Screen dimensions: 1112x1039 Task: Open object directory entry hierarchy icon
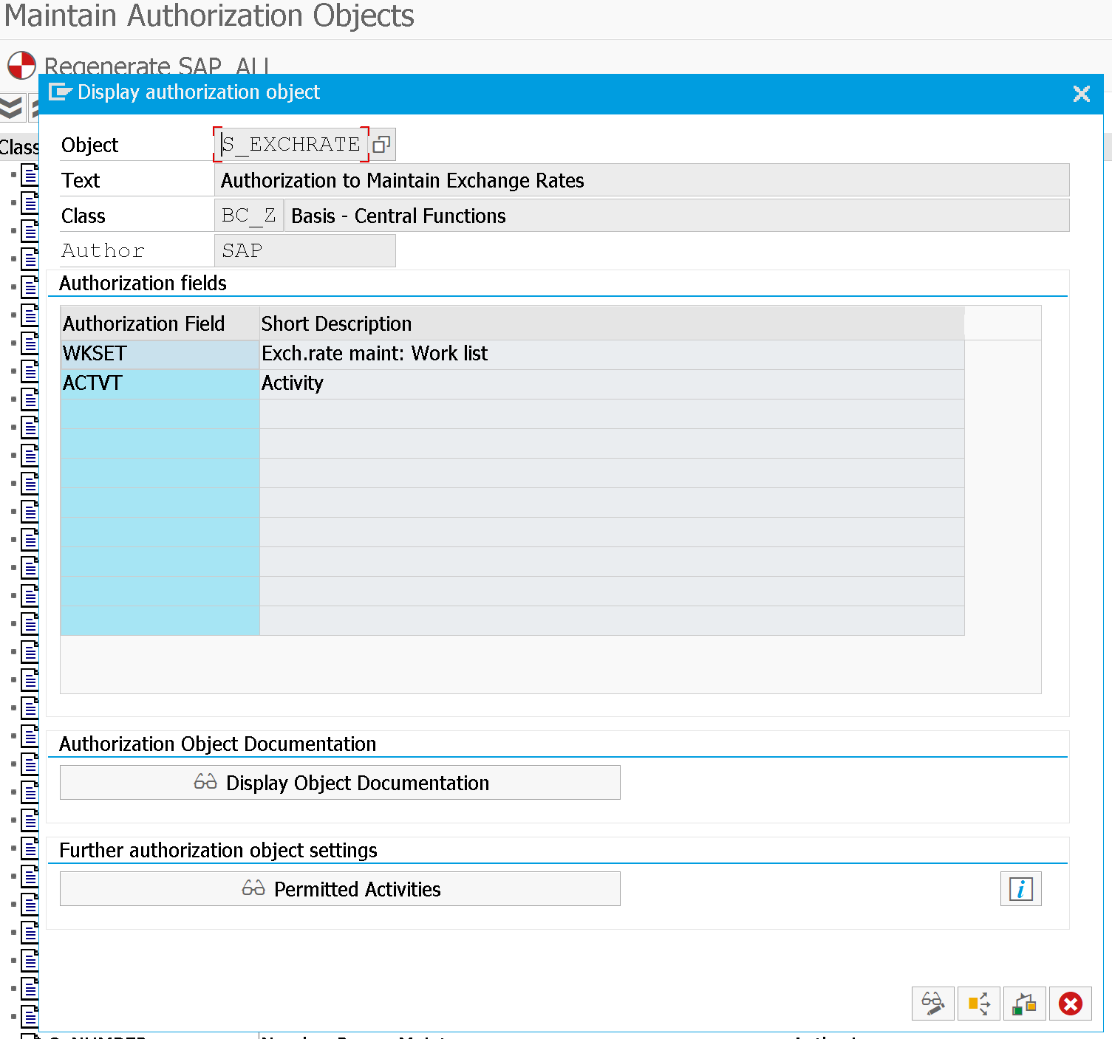[1025, 1004]
